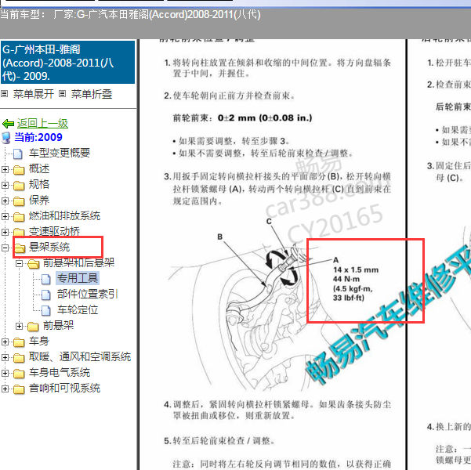
Task: Select 燃油和排放系统 tree label
Action: (64, 215)
